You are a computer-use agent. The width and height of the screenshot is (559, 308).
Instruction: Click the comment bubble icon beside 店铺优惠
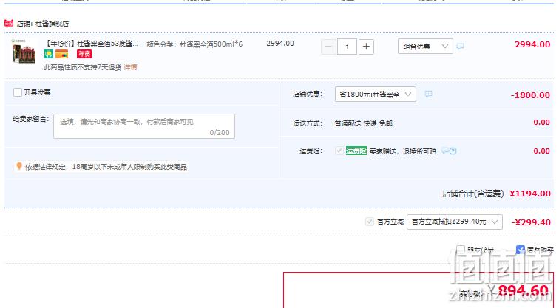point(428,94)
